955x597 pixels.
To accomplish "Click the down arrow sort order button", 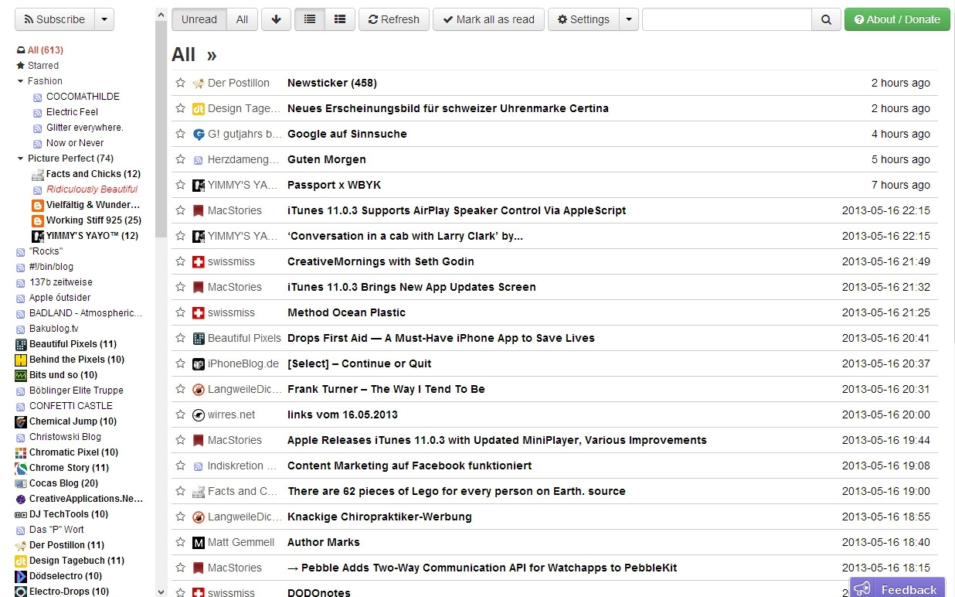I will (x=276, y=19).
